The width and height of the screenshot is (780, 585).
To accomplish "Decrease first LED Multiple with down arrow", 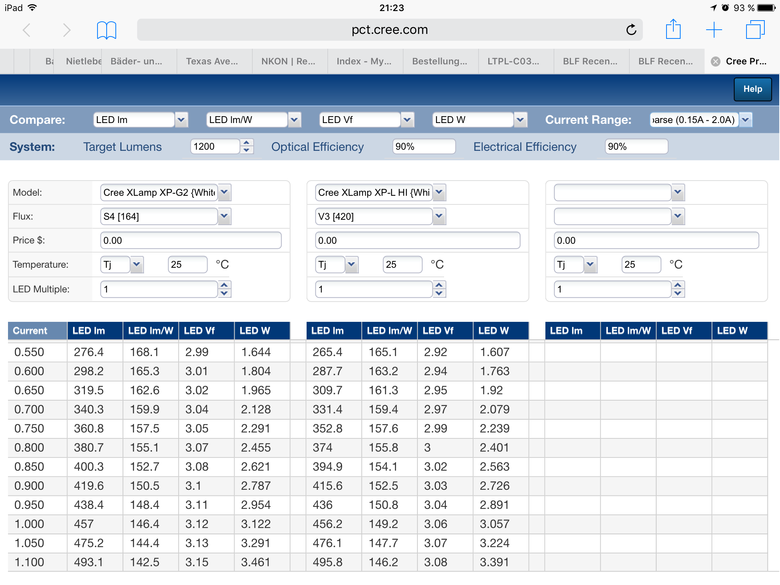I will click(x=224, y=293).
